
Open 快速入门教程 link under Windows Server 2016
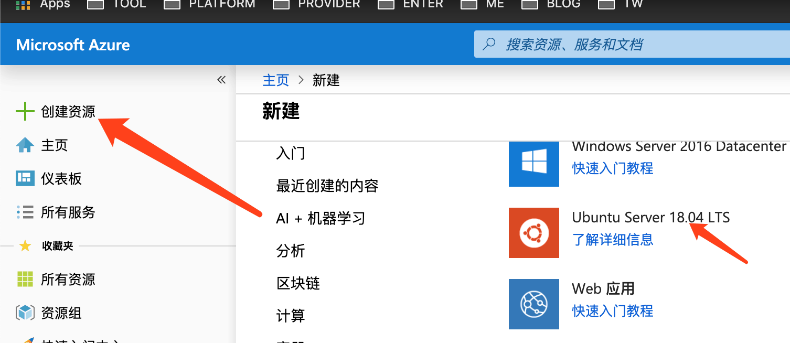coord(613,168)
